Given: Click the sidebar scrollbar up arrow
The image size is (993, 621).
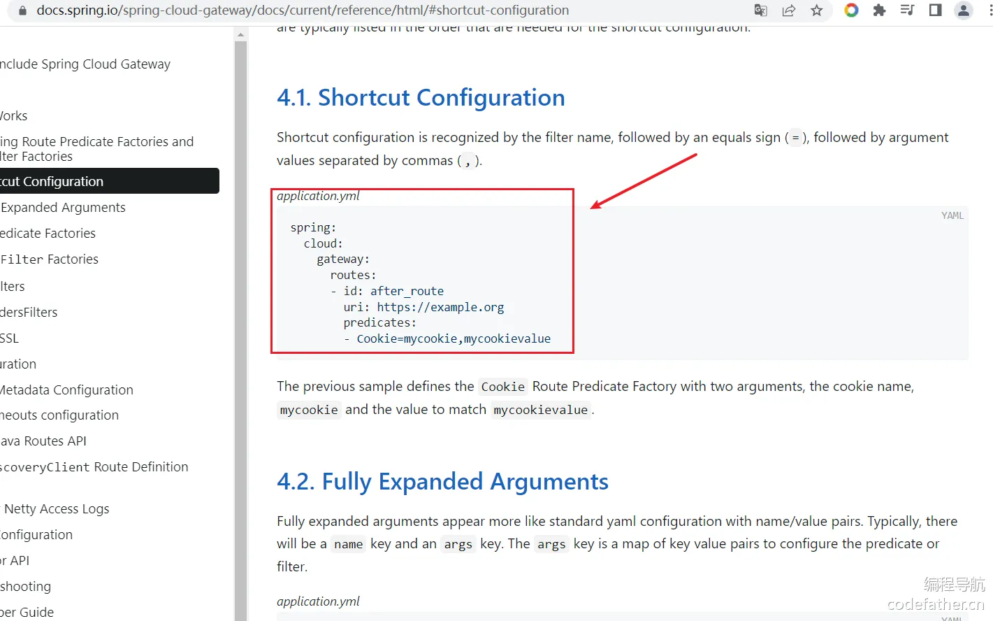Looking at the screenshot, I should pos(240,34).
